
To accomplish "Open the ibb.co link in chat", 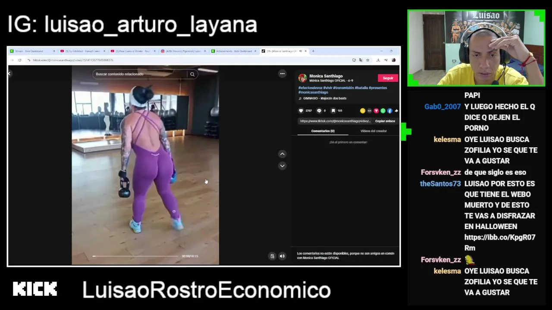I will (500, 242).
